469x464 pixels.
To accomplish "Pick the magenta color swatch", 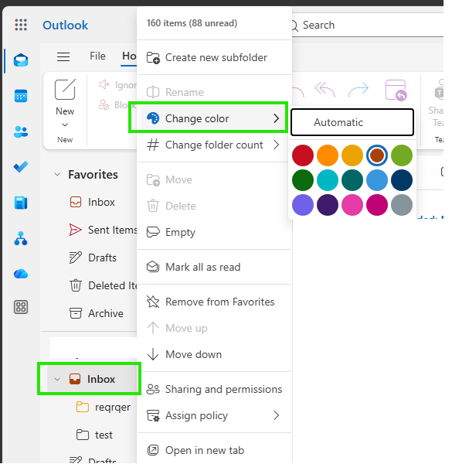I will 377,205.
